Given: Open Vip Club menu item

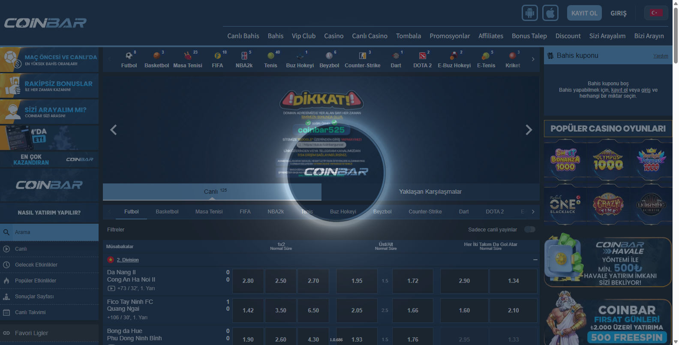Looking at the screenshot, I should coord(303,36).
